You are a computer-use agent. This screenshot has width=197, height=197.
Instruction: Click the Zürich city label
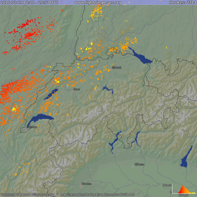click(x=116, y=68)
